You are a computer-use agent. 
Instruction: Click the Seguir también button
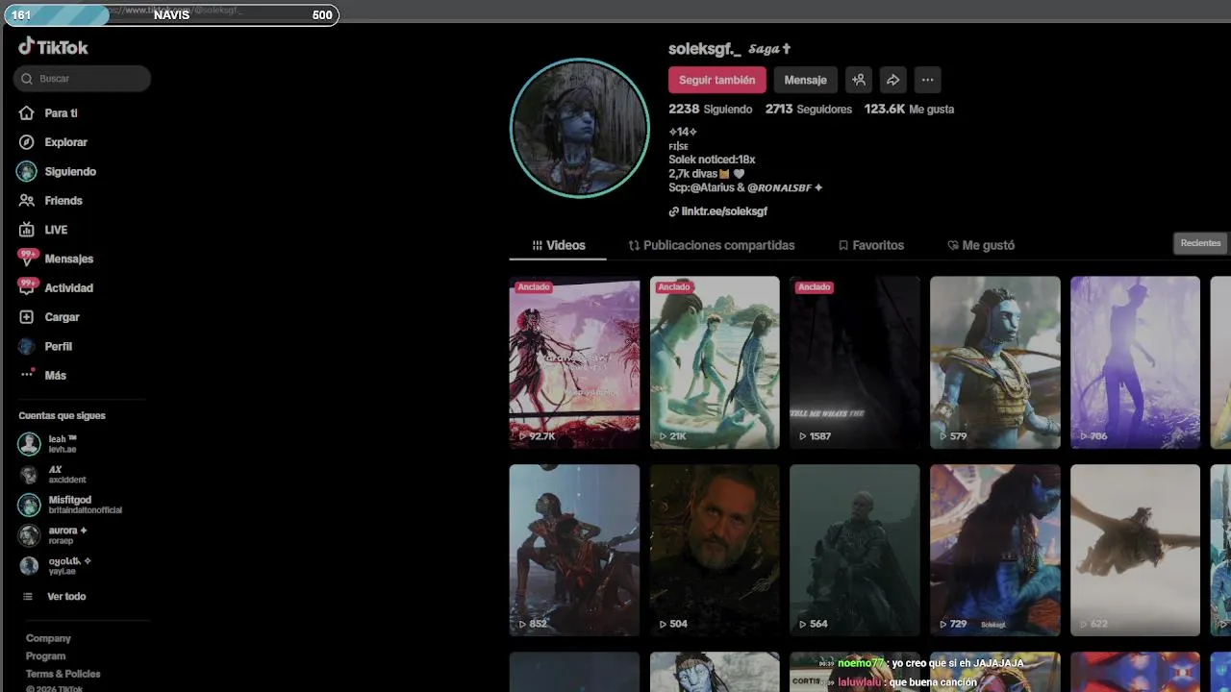[x=717, y=80]
